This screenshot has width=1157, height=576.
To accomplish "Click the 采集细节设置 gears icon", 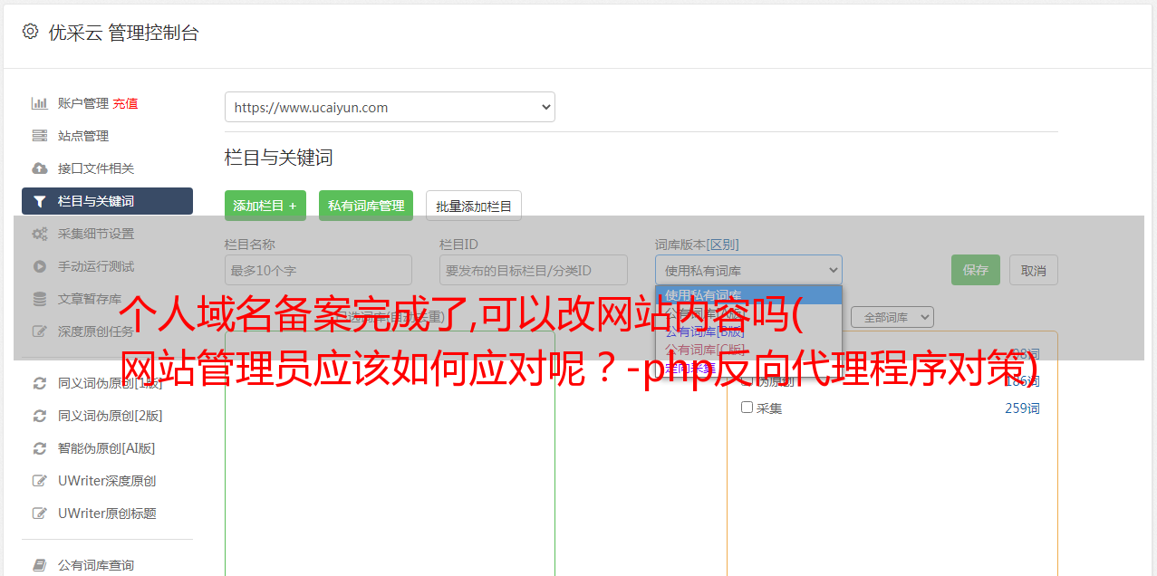I will [40, 234].
